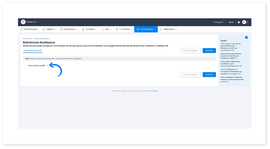
Task: Click the user profile avatar
Action: coord(244,22)
